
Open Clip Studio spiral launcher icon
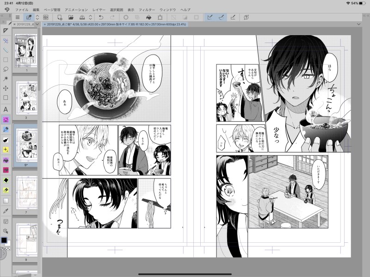(x=46, y=17)
